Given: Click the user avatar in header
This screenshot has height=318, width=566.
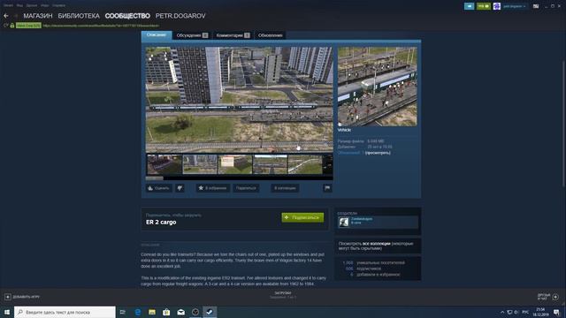Looking at the screenshot, I should pos(497,6).
